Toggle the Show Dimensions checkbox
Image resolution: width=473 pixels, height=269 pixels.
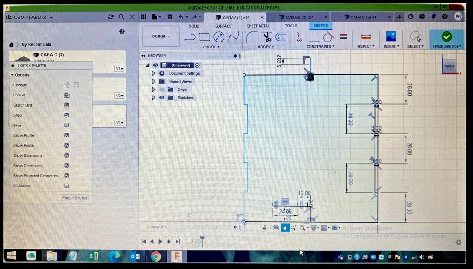[x=67, y=155]
